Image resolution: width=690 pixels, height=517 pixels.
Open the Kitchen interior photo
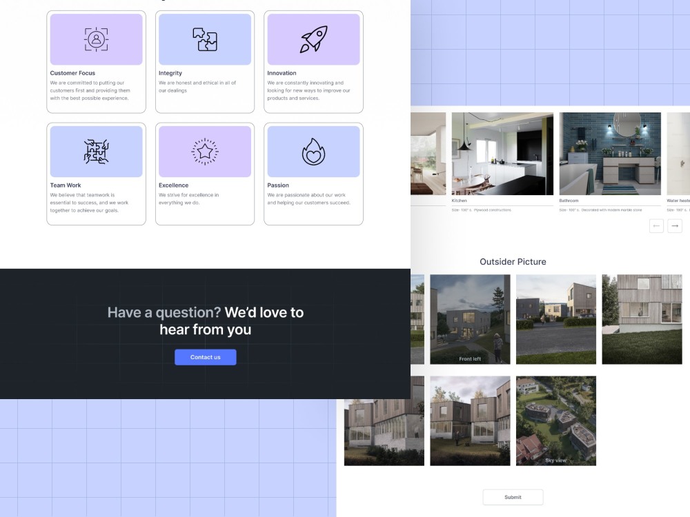click(502, 154)
